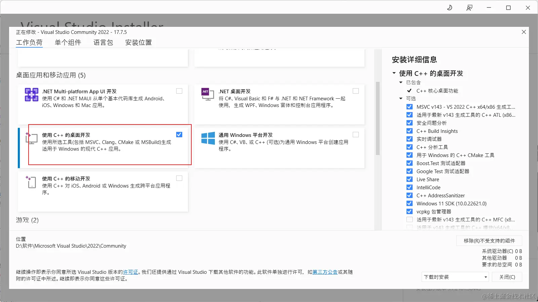Uncheck 安全问题分析 component
538x302 pixels.
tap(410, 123)
